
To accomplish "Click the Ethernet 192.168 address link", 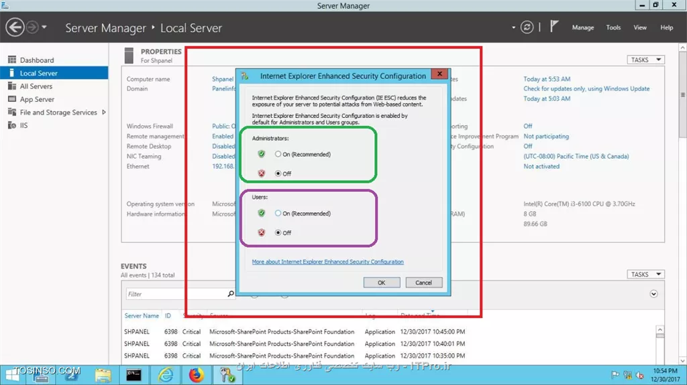I will pyautogui.click(x=223, y=166).
